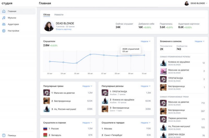
Task: Open Неделя dropdown for Слушатели в городах
Action: (x=146, y=123)
